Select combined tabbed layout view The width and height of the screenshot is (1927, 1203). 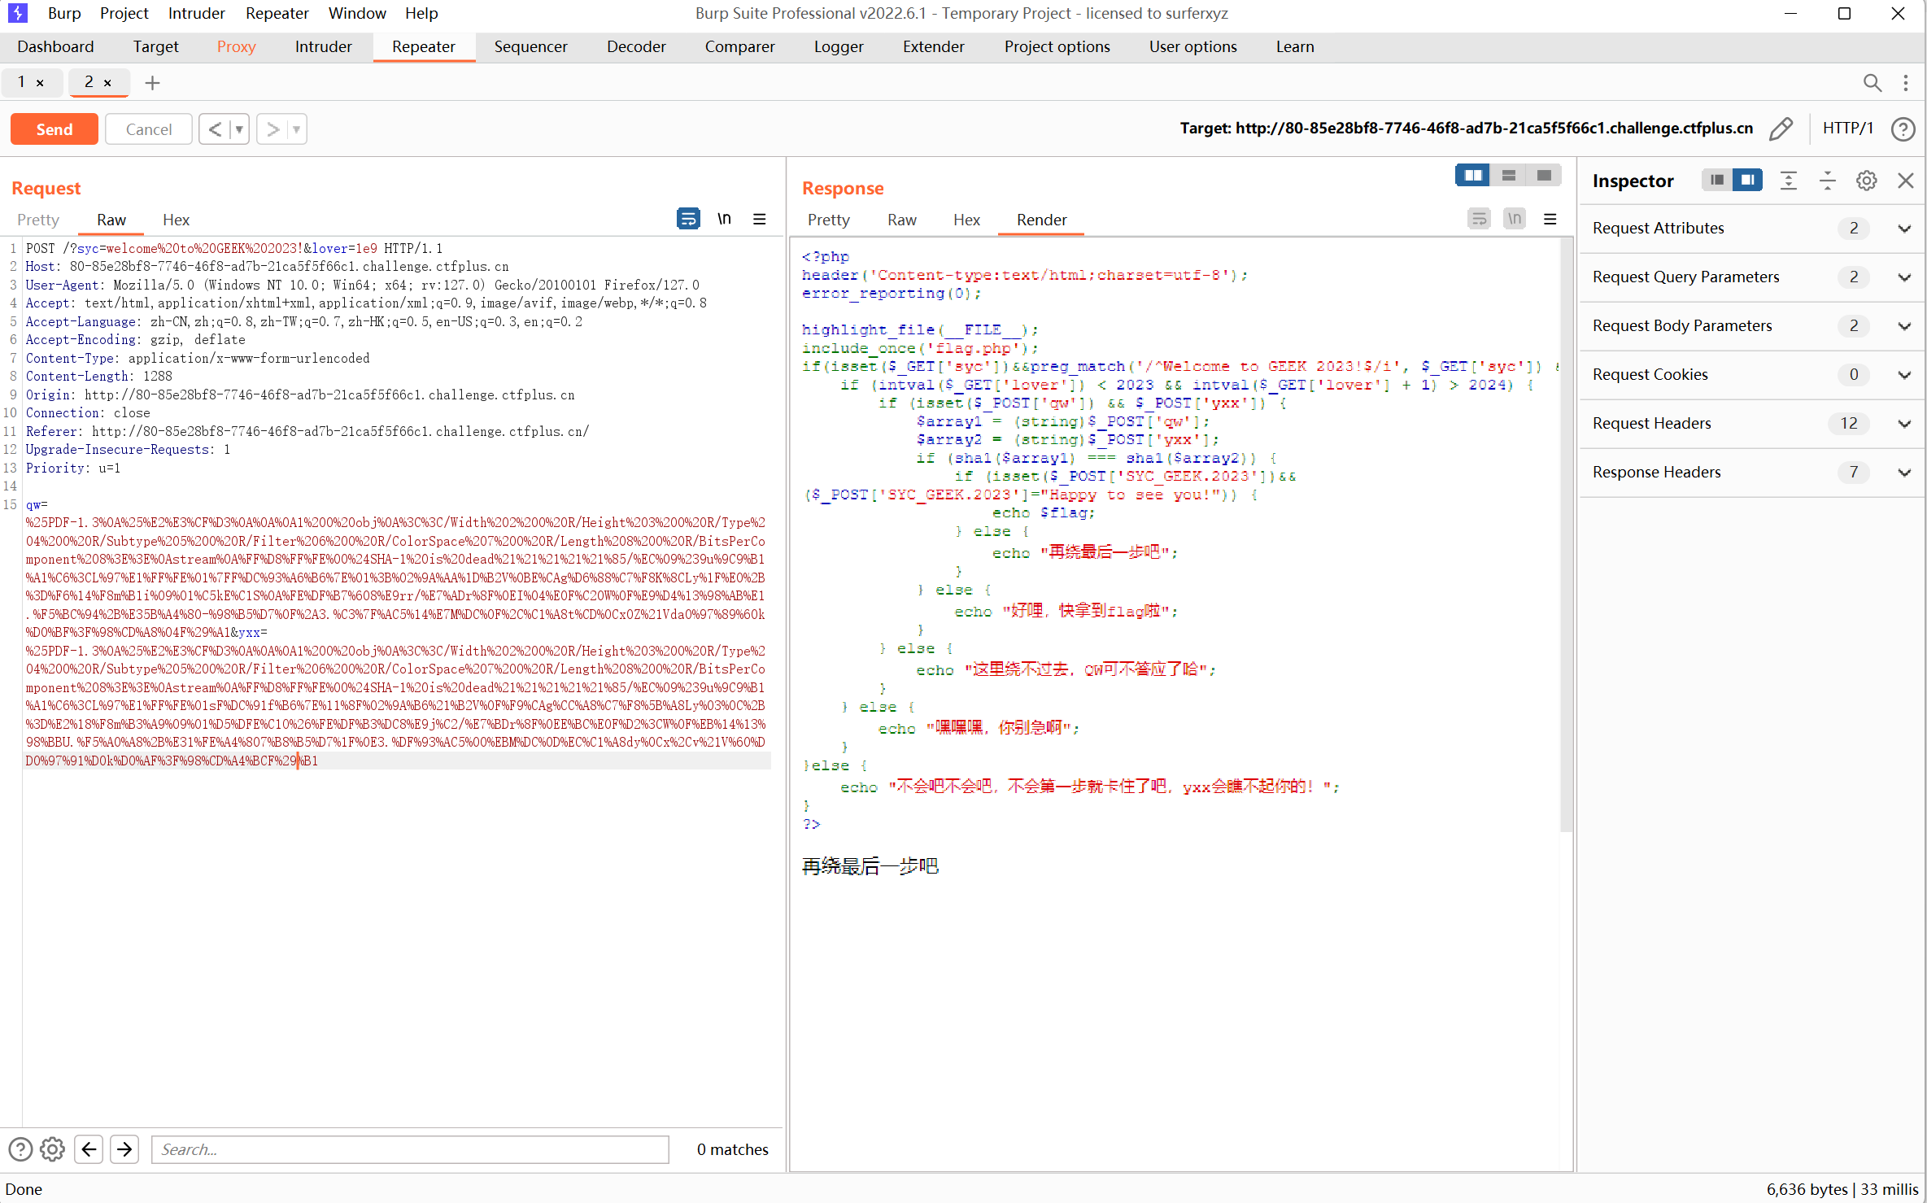tap(1544, 175)
